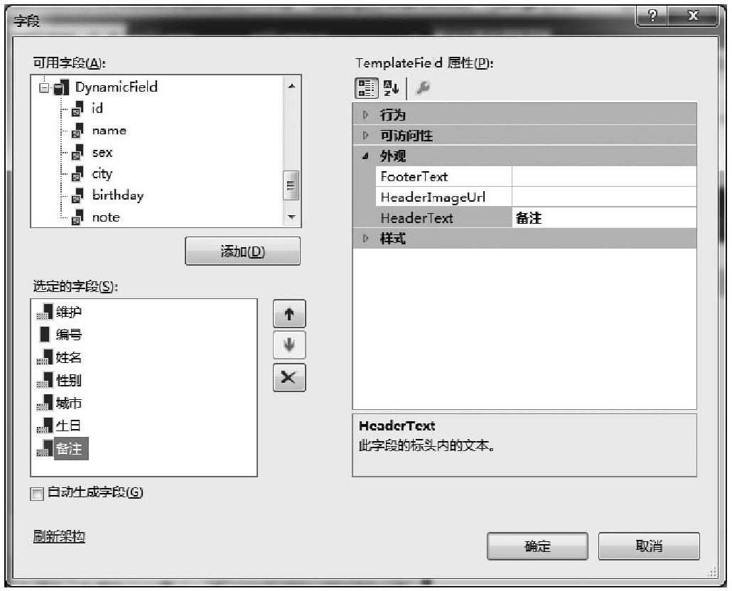Expand the 可访问性 property category
Viewport: 732px width, 591px height.
(365, 136)
